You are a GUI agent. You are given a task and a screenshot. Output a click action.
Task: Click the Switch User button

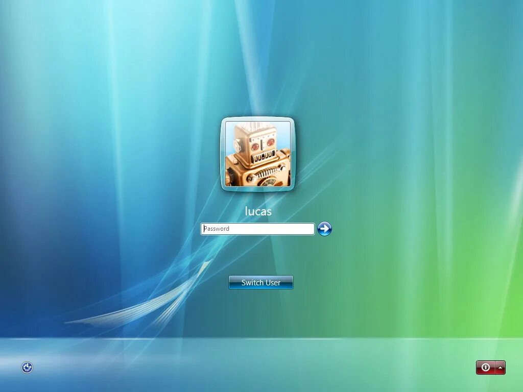click(x=261, y=282)
